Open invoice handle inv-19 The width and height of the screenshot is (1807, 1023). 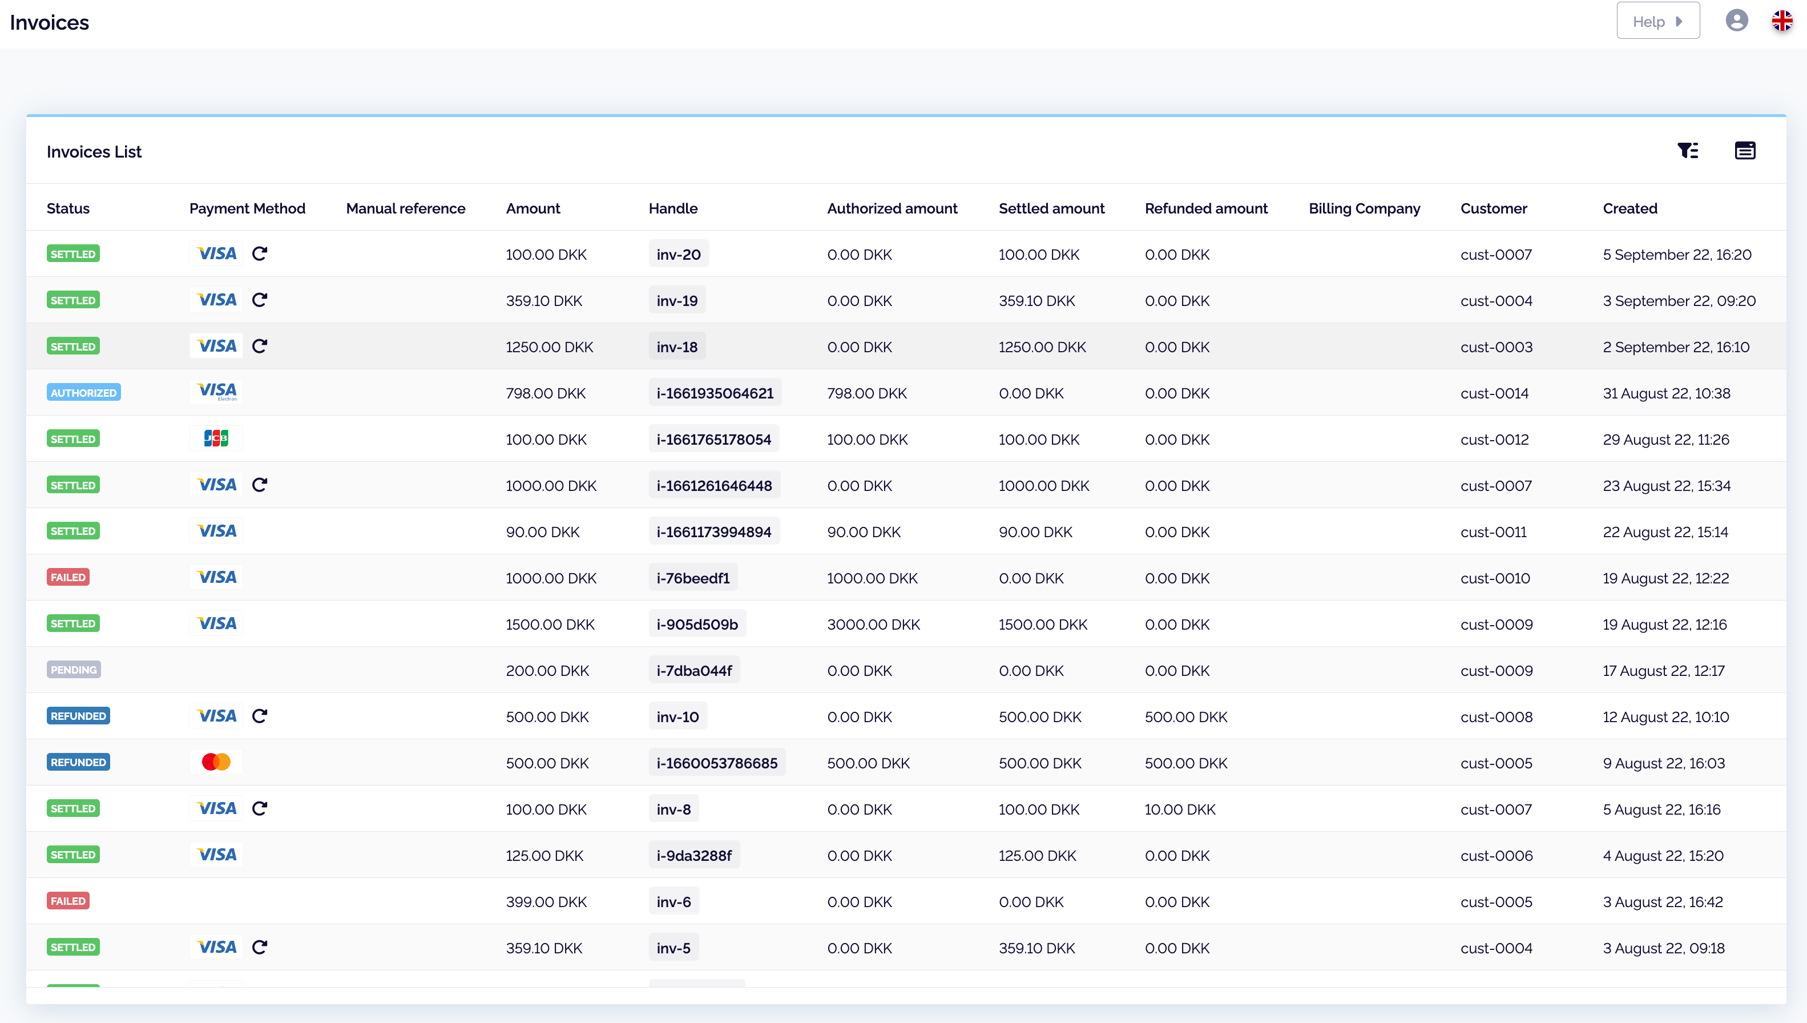677,301
